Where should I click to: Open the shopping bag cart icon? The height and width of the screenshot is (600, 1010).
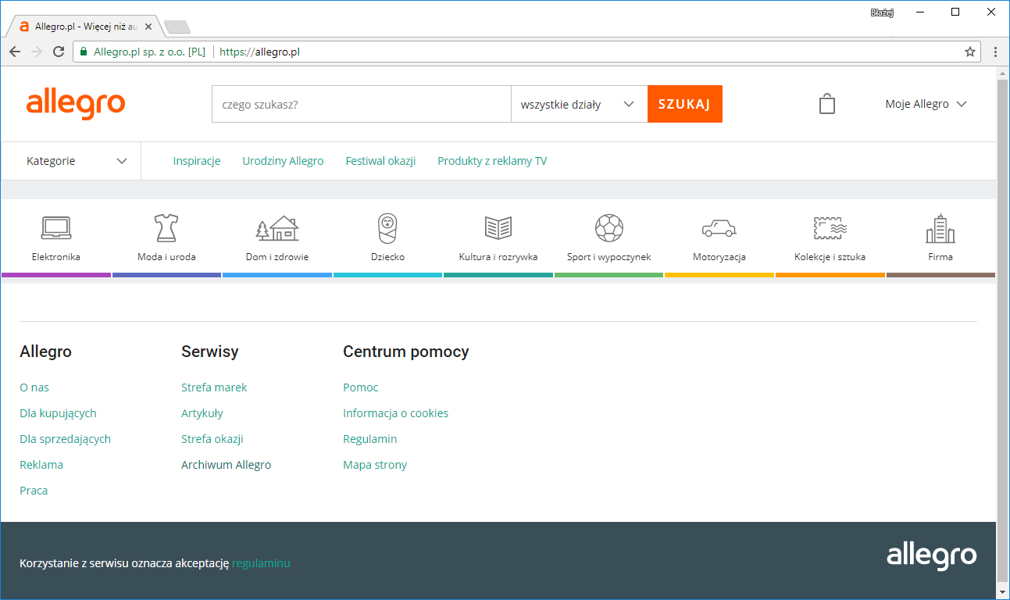pos(827,104)
